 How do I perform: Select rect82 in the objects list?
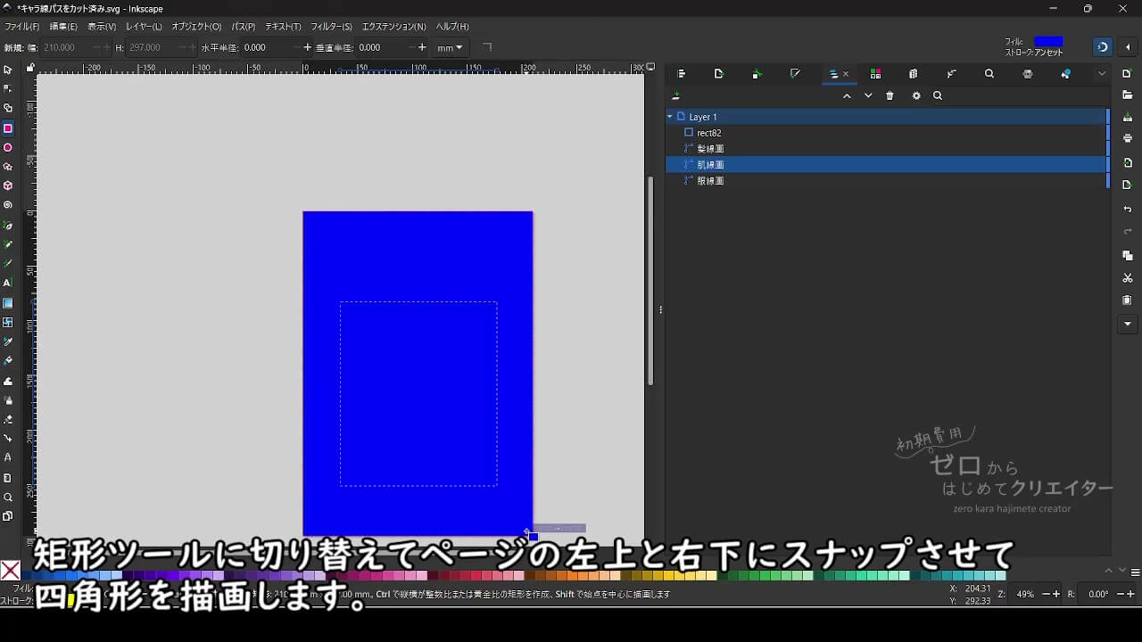[x=709, y=133]
